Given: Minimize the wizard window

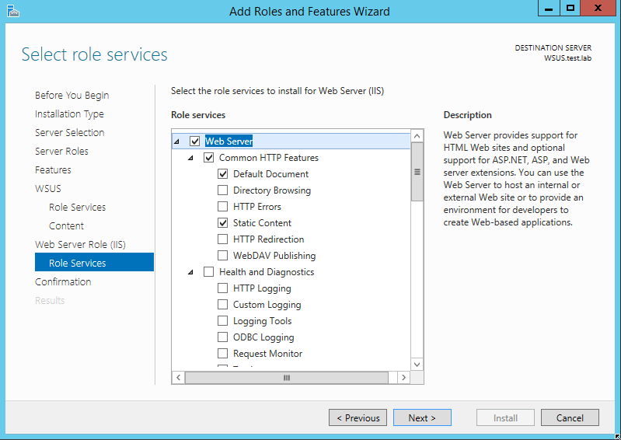Looking at the screenshot, I should [549, 8].
